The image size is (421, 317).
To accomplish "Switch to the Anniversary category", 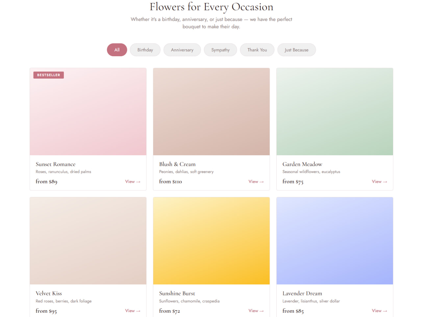I will [182, 50].
